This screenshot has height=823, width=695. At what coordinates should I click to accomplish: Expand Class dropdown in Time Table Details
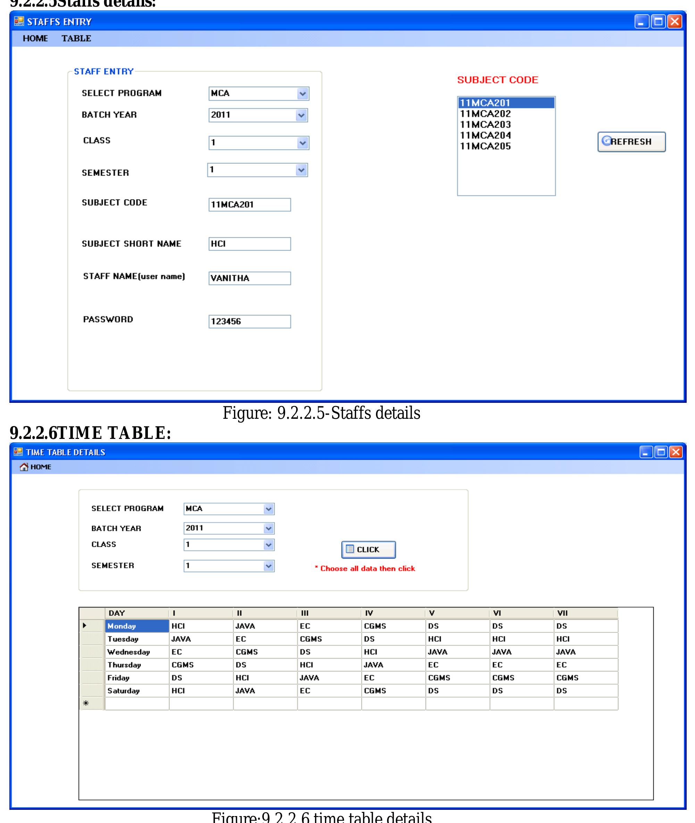pyautogui.click(x=269, y=545)
